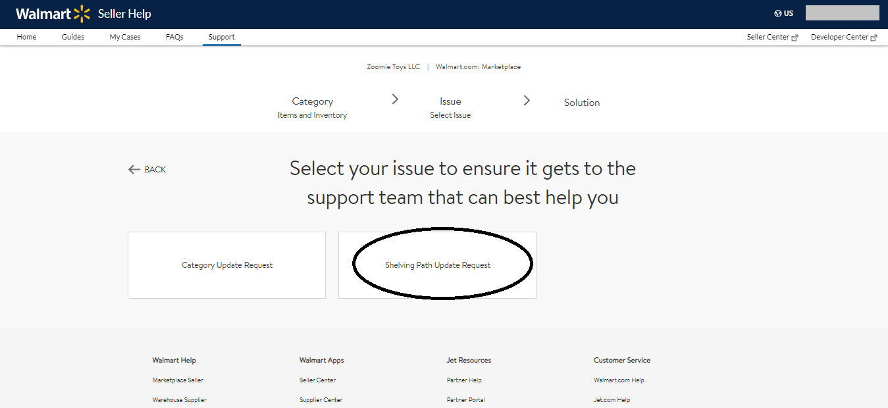Open Warehouse Supplier footer link
Image resolution: width=888 pixels, height=408 pixels.
click(x=179, y=400)
